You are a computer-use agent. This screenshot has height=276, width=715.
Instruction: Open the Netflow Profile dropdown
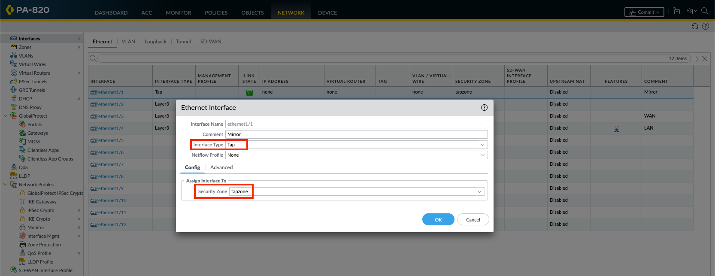(482, 155)
